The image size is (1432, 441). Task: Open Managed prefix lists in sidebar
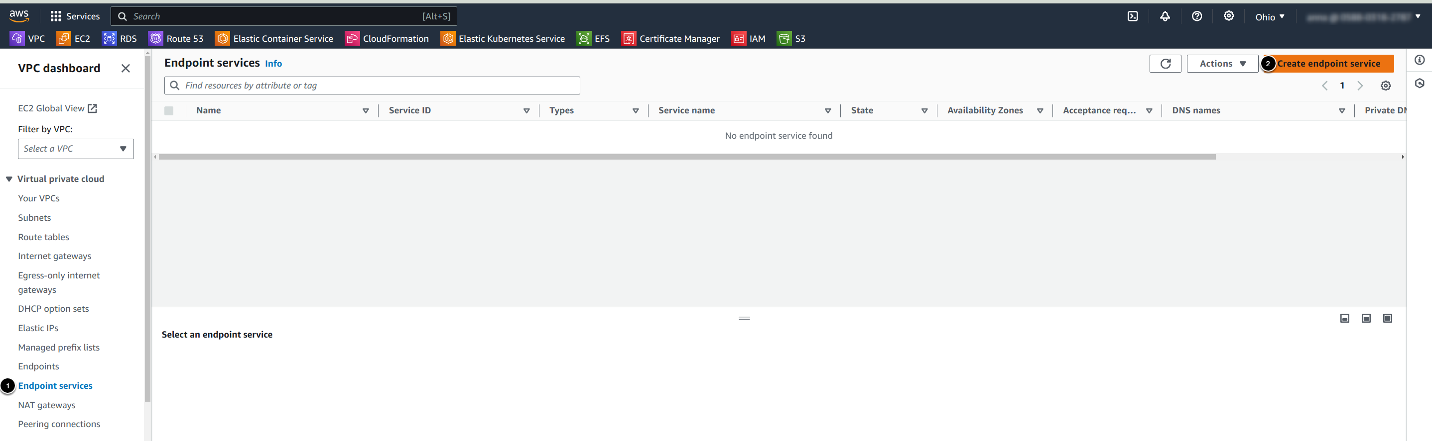[x=59, y=348]
